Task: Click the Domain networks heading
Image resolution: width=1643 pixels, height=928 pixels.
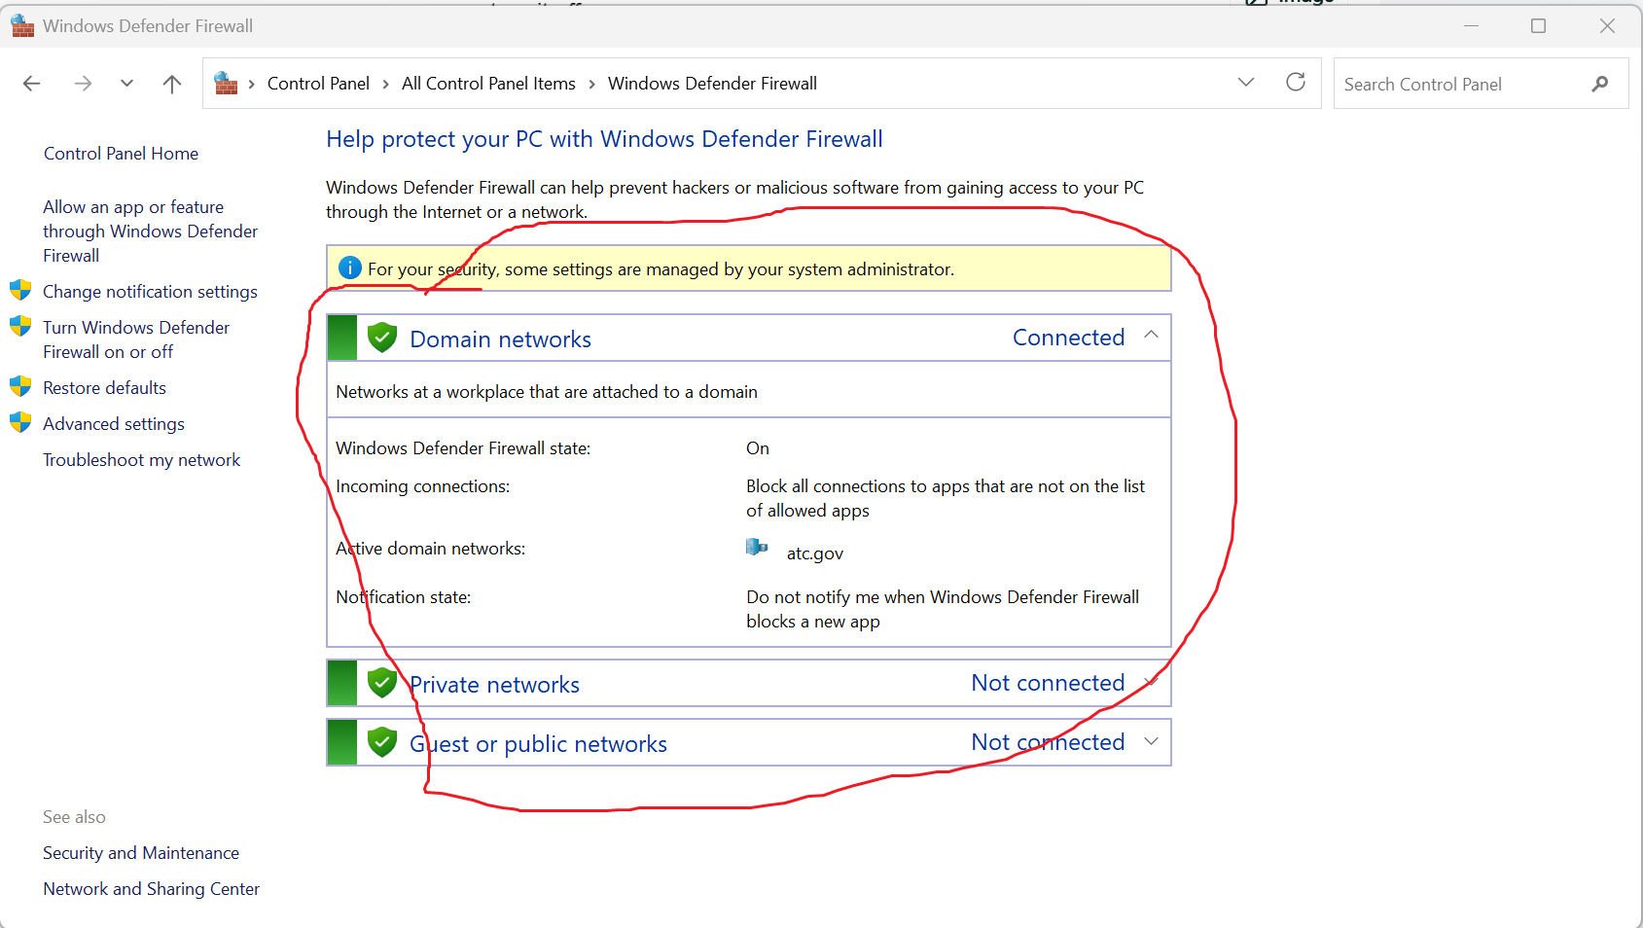Action: (x=500, y=339)
